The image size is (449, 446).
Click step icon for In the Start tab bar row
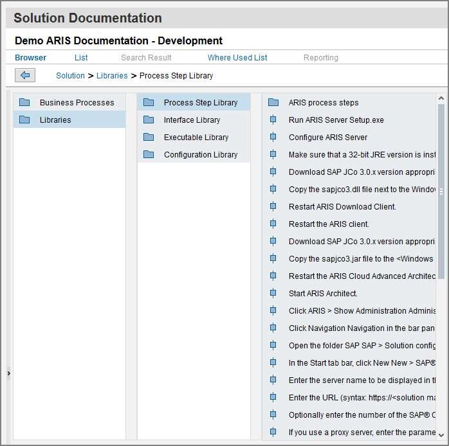273,362
